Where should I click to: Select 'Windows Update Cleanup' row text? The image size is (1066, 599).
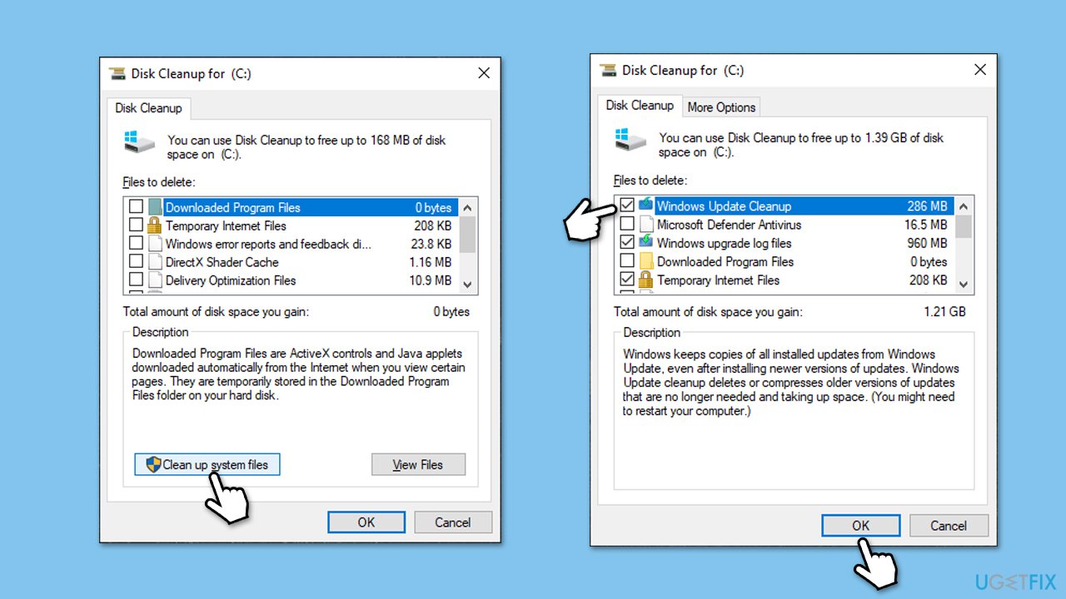click(725, 205)
